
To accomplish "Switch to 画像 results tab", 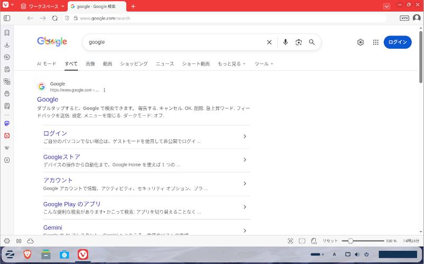I will 90,63.
